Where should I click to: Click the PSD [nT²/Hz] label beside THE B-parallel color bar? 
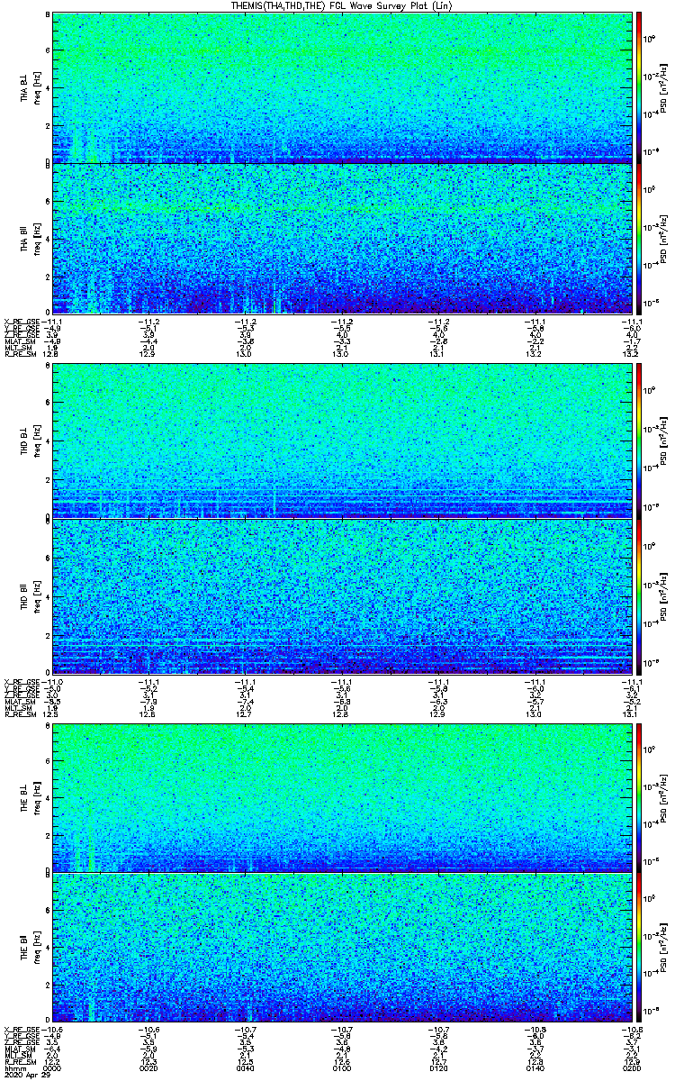click(663, 948)
